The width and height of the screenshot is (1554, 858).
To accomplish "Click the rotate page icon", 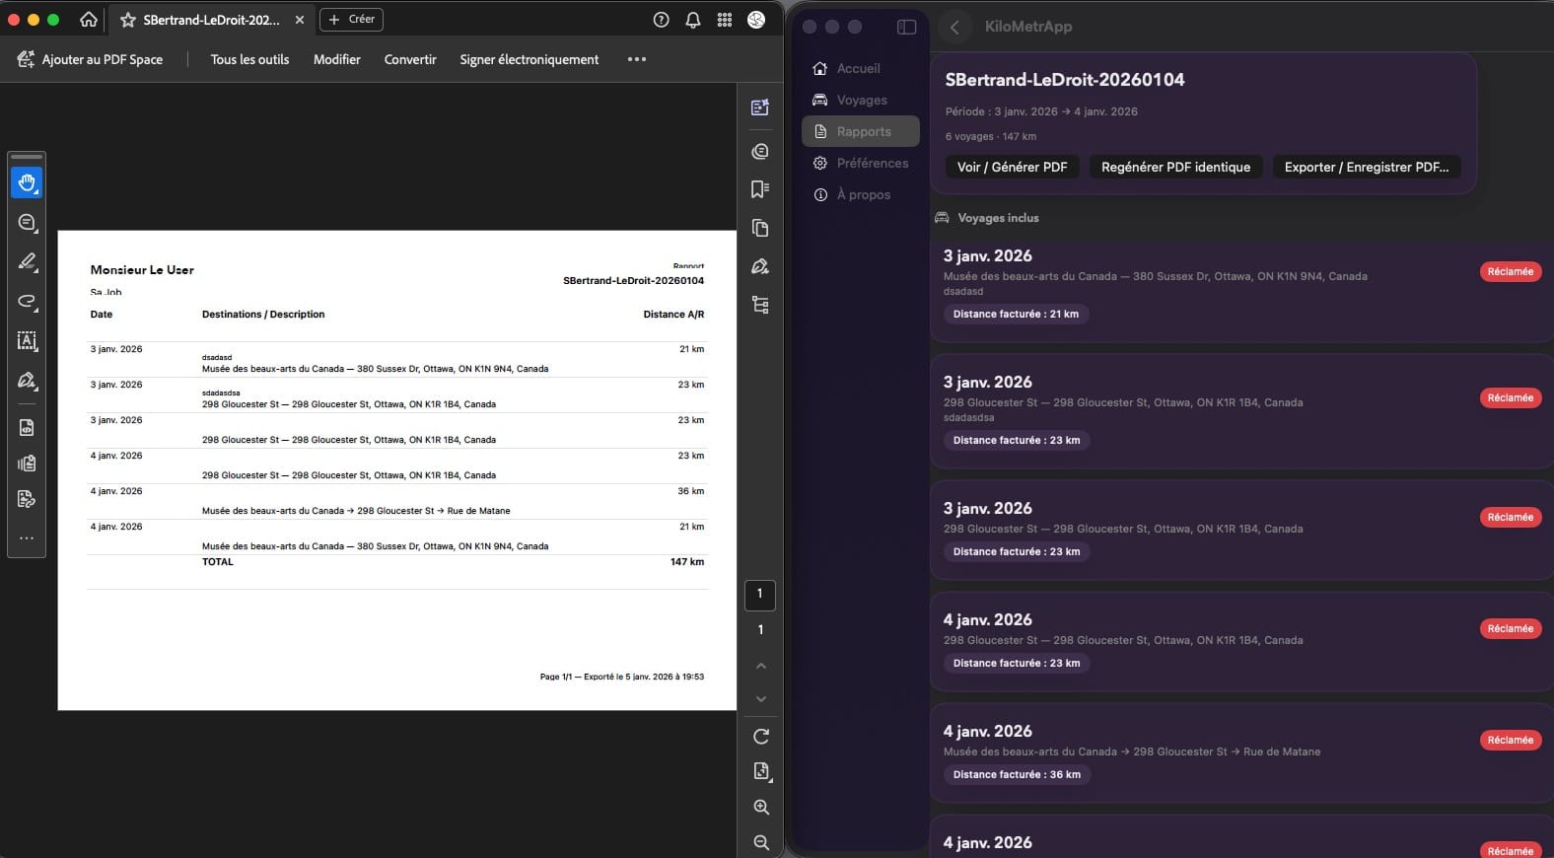I will [760, 737].
